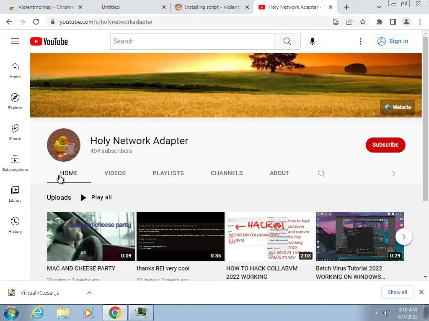Activate voice search microphone
The image size is (429, 321).
coord(313,41)
